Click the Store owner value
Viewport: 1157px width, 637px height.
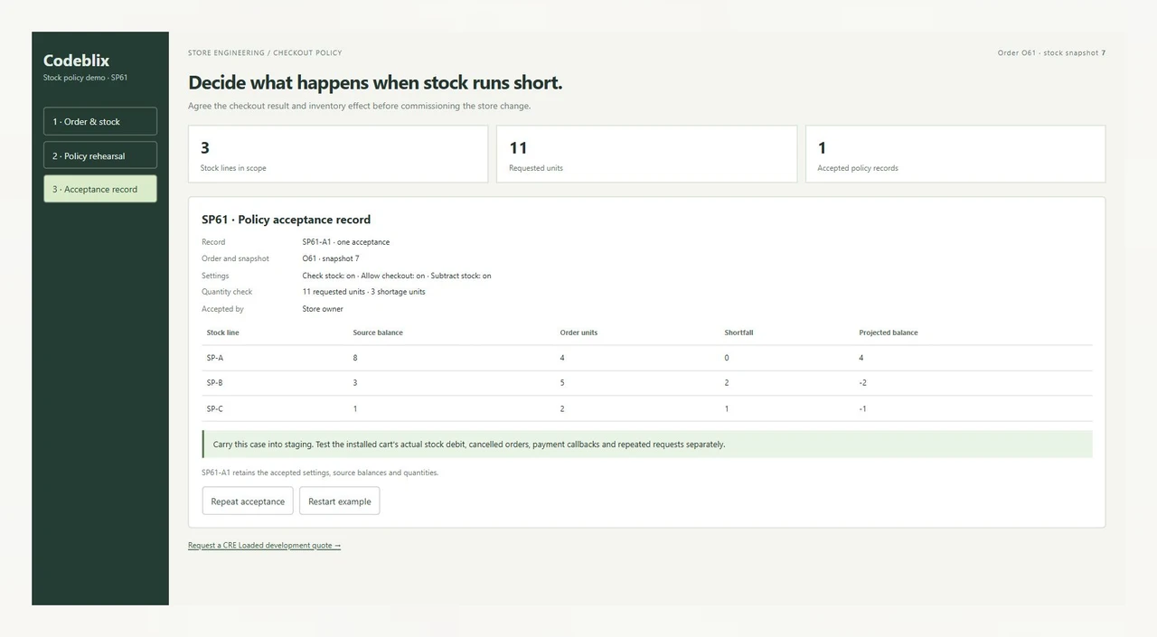323,309
